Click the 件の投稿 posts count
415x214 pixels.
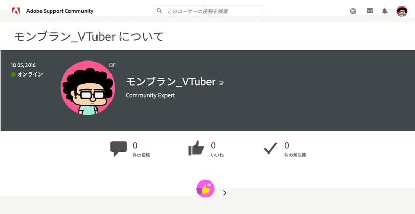pyautogui.click(x=141, y=149)
